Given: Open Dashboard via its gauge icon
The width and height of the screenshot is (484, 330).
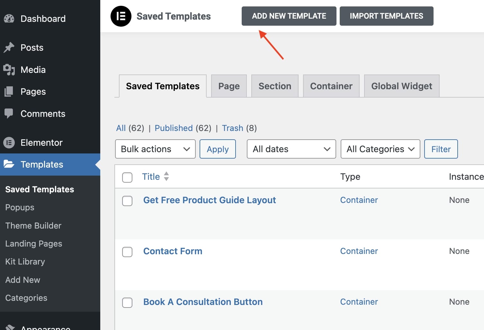Looking at the screenshot, I should pyautogui.click(x=9, y=19).
